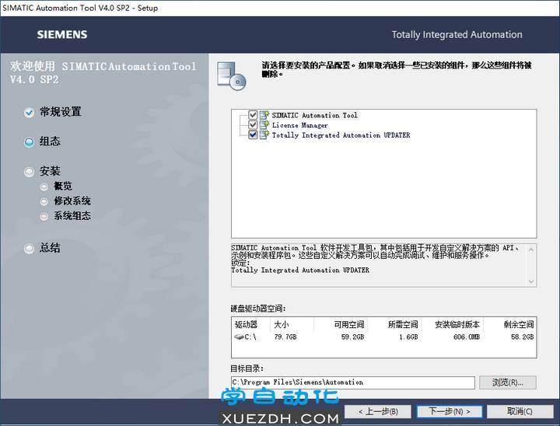Select the 修改系统 sub-step indicator
Screen dimensions: 560x426
click(x=44, y=202)
